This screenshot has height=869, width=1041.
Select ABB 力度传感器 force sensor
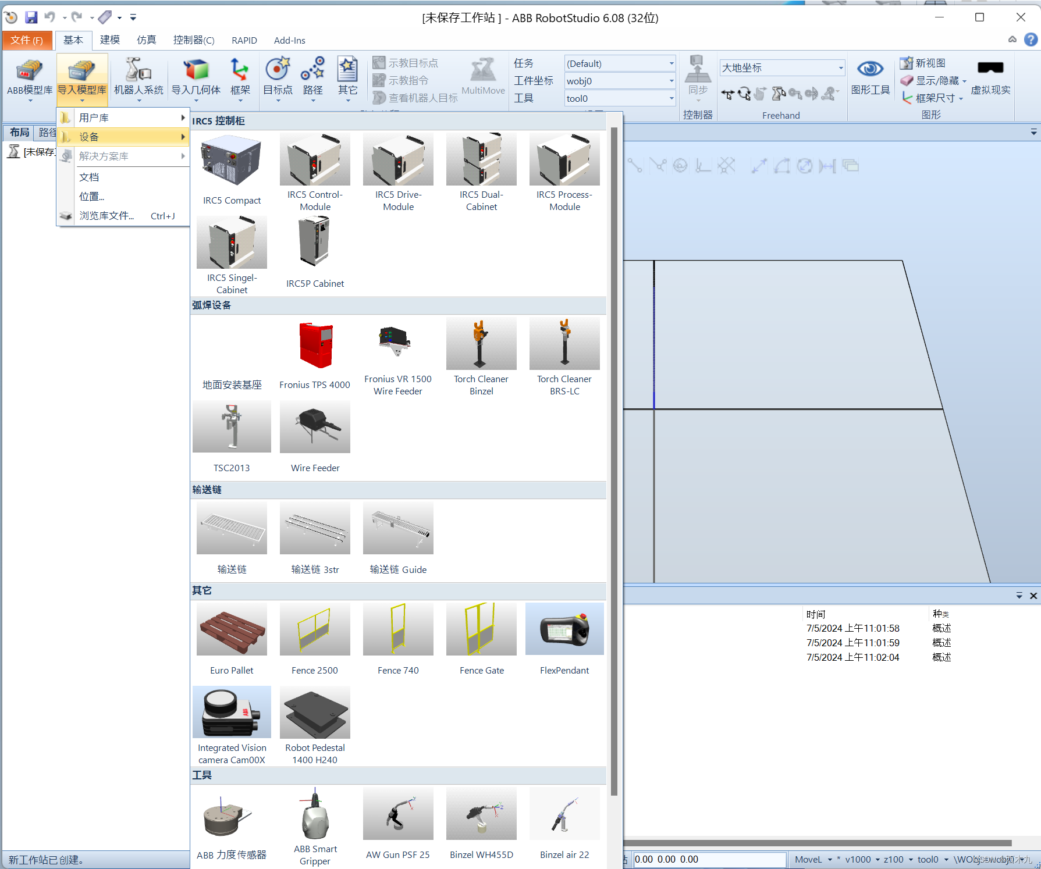(x=232, y=824)
